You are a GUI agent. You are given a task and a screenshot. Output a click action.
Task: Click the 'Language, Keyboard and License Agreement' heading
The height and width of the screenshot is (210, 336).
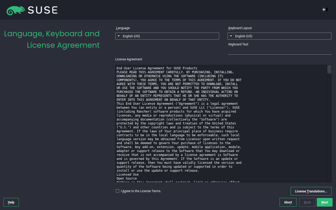(52, 39)
